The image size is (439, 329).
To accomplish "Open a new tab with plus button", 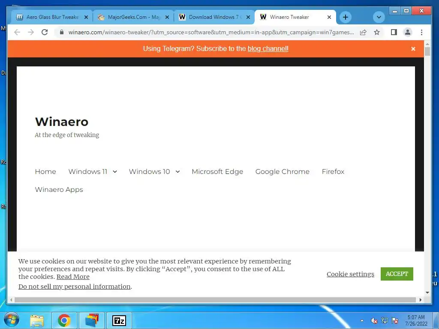I will coord(346,17).
